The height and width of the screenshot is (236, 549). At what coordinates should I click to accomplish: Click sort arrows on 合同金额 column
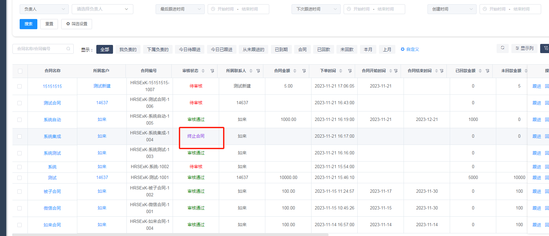(295, 71)
